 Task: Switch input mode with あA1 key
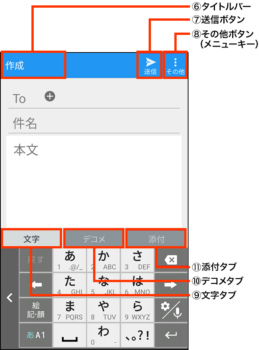click(36, 335)
